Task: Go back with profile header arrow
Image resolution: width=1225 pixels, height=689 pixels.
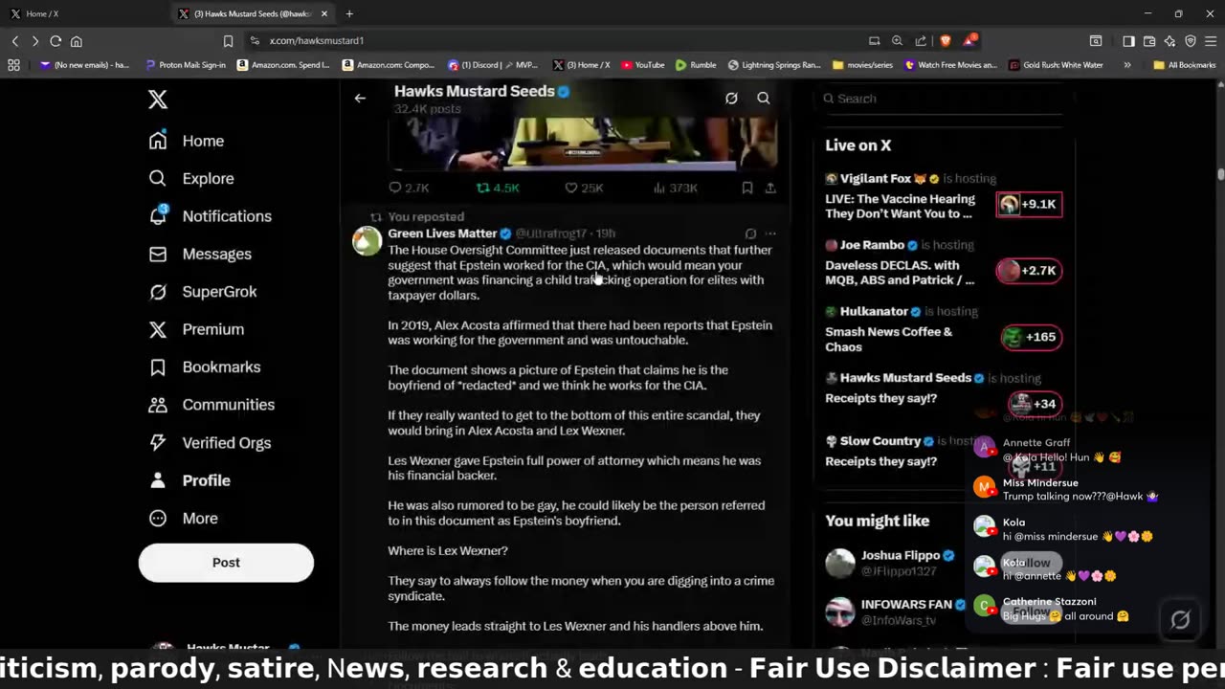Action: 360,98
